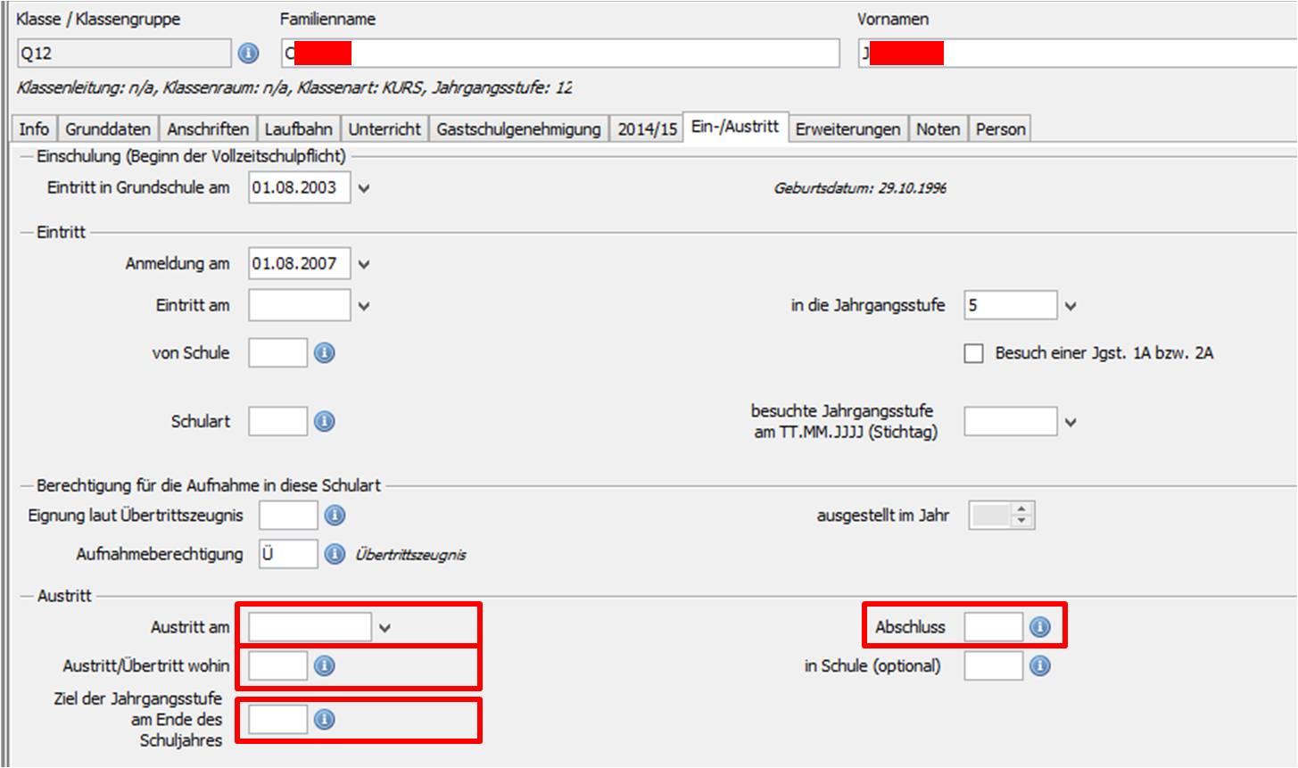Screen dimensions: 1298x768
Task: Click info icon for in Schule (optional)
Action: 1040,665
